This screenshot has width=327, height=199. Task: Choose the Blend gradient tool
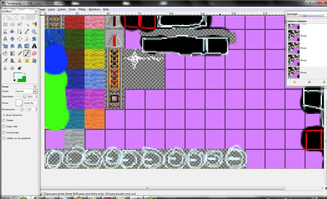12,53
